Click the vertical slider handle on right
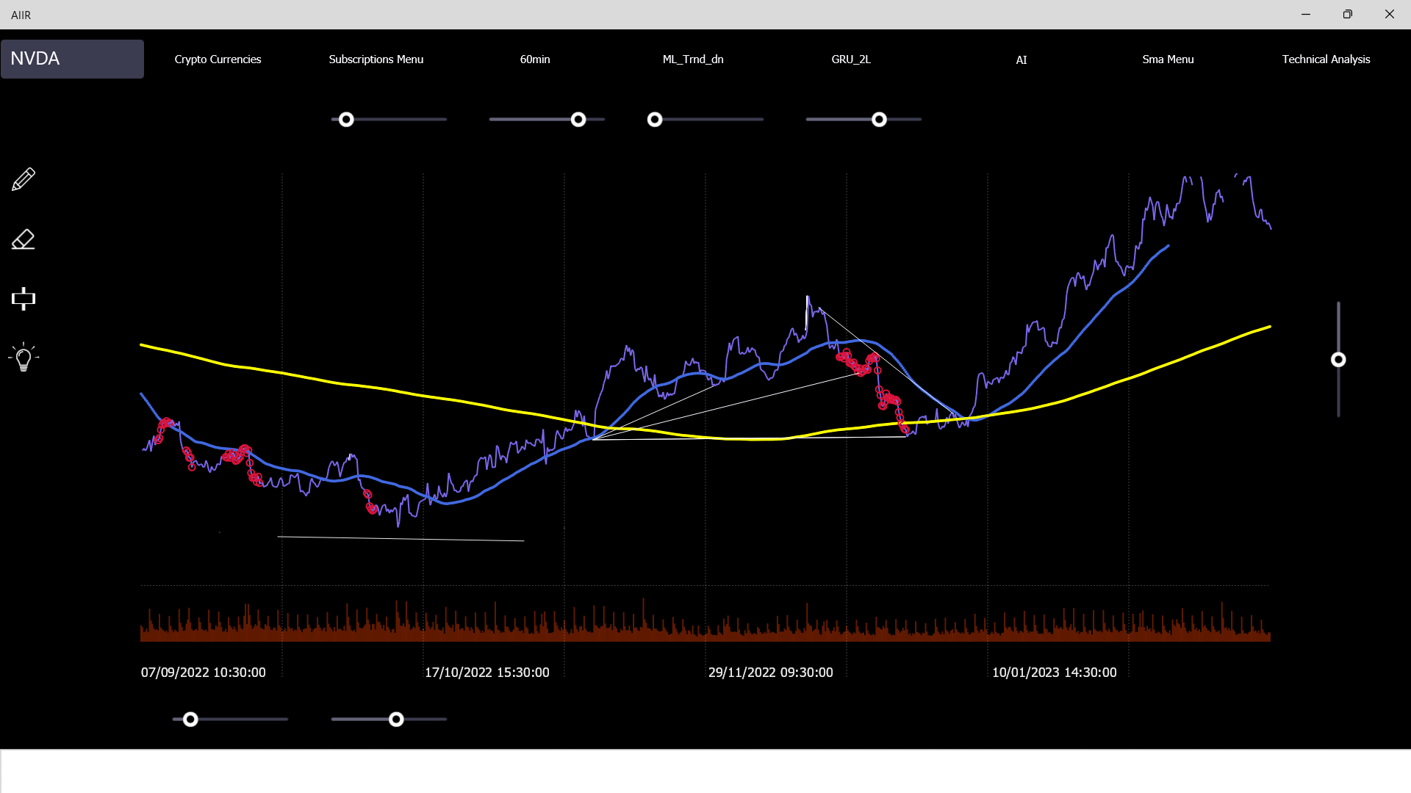The image size is (1411, 793). tap(1338, 360)
